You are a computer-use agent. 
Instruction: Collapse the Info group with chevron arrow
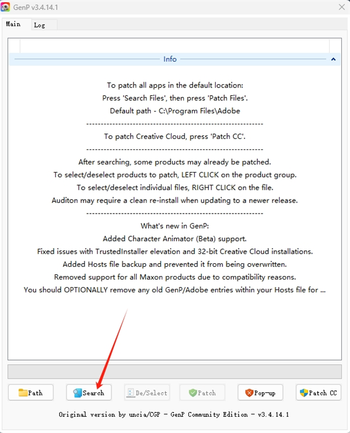pyautogui.click(x=333, y=59)
